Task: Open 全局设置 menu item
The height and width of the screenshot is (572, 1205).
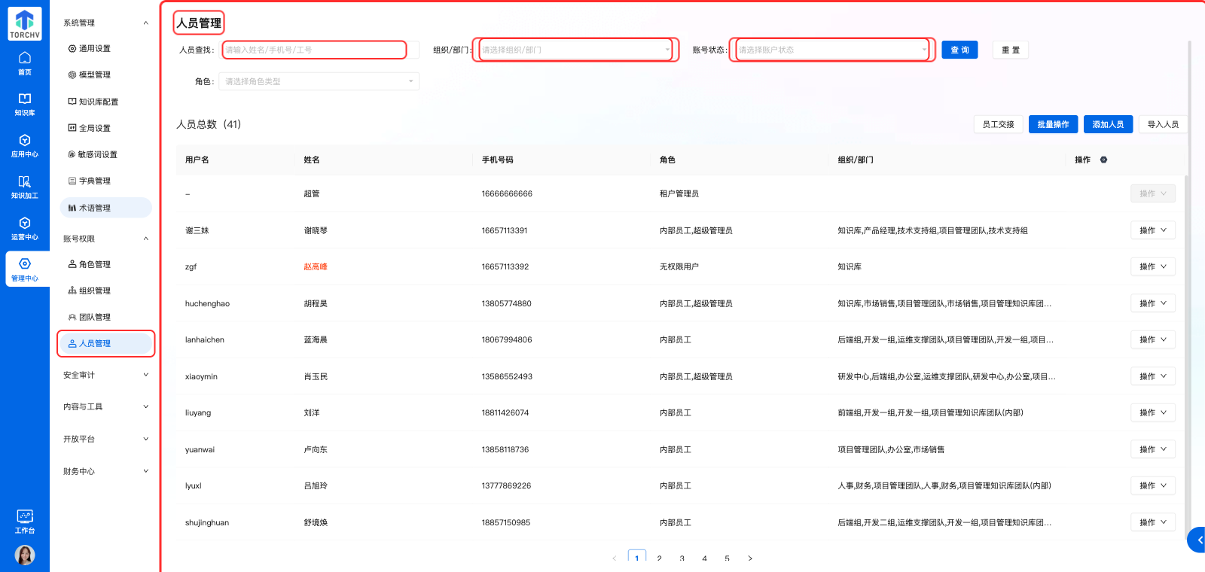Action: pos(105,128)
